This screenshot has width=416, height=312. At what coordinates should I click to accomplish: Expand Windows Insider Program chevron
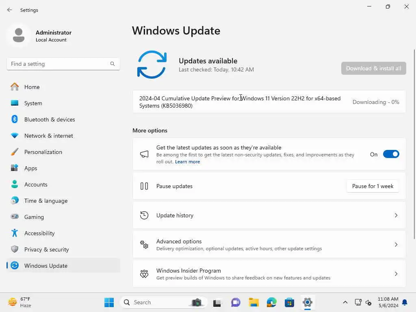point(396,273)
